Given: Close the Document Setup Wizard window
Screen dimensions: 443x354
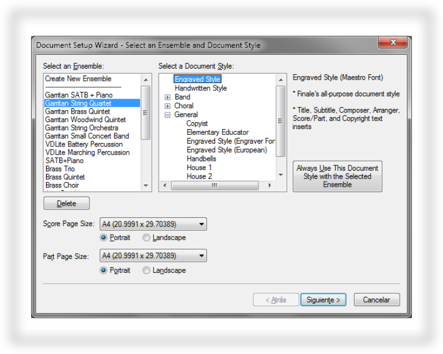Looking at the screenshot, I should point(393,43).
